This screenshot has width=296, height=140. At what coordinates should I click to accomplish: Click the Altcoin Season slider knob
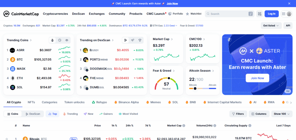(195, 89)
